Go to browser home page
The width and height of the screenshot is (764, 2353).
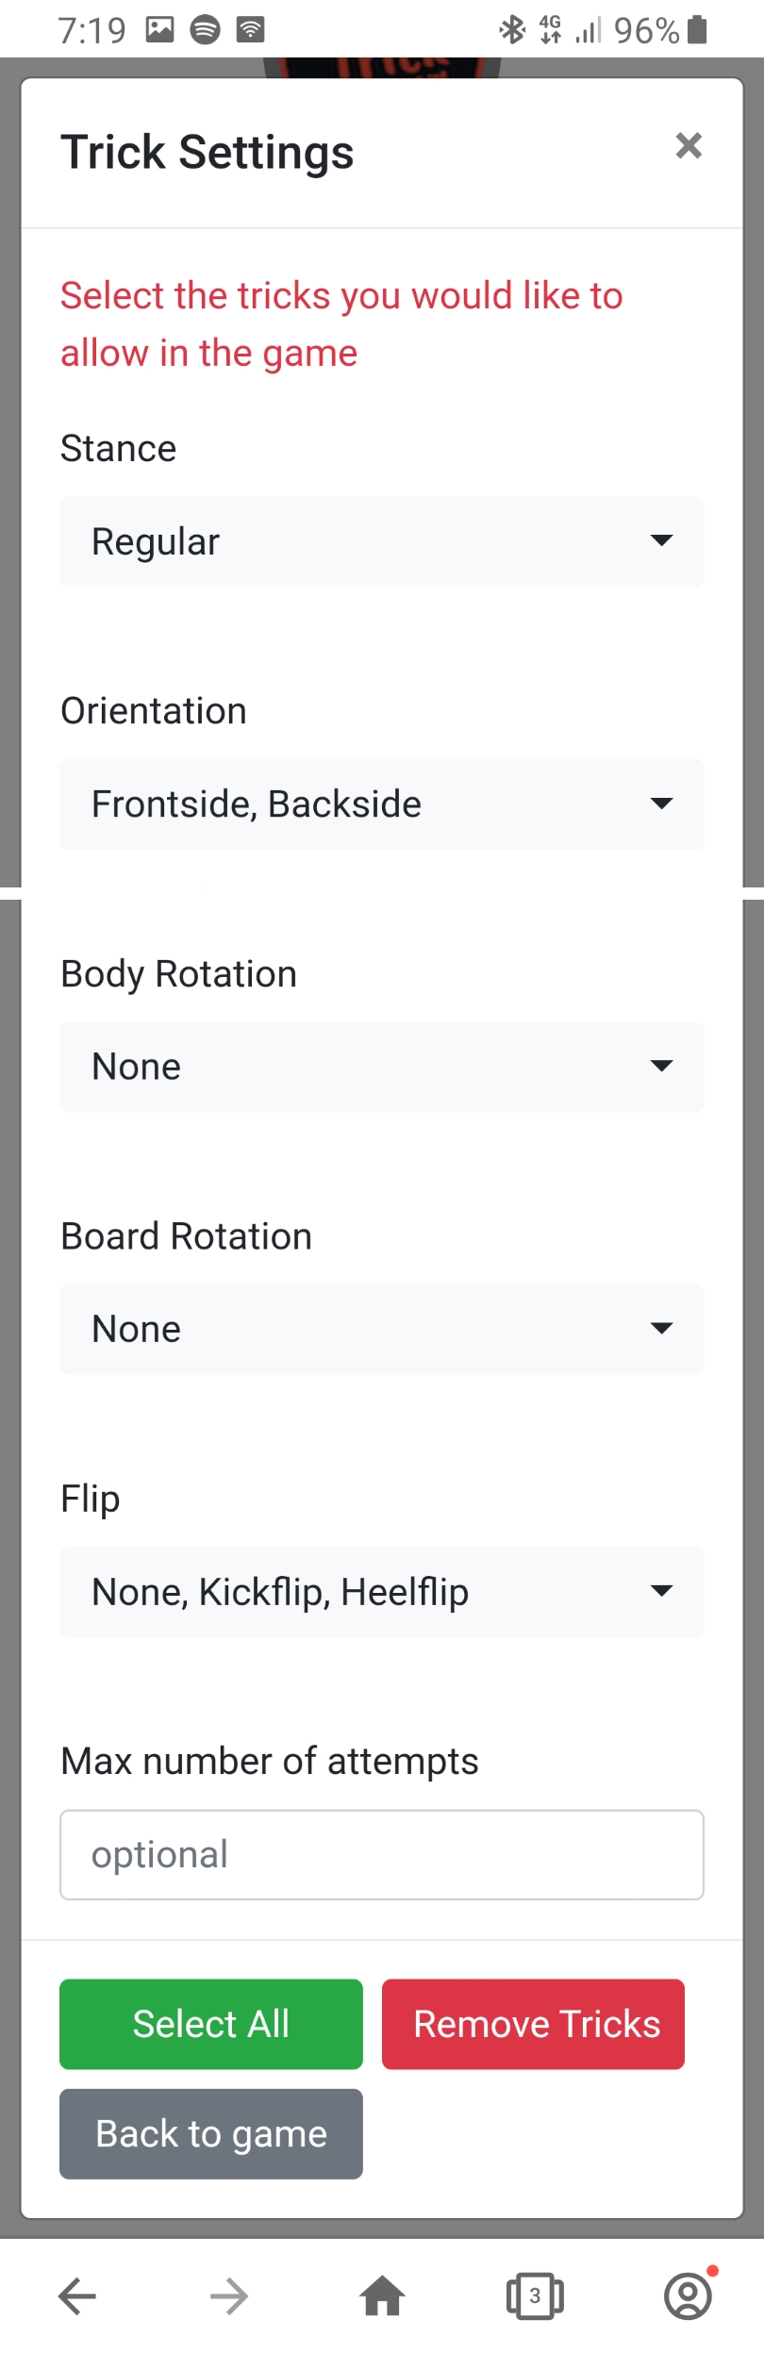382,2295
